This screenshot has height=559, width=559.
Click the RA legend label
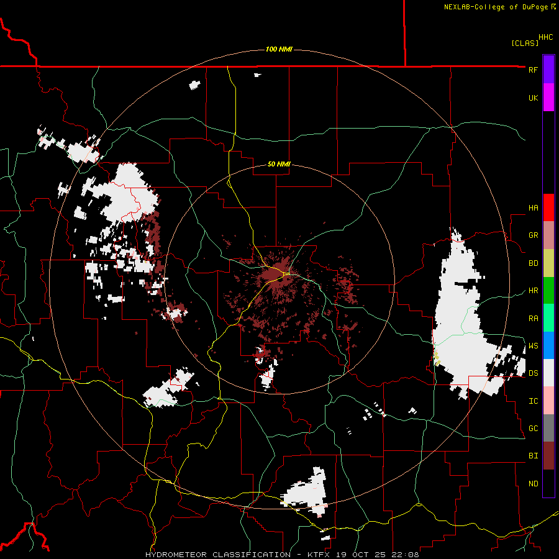[533, 318]
